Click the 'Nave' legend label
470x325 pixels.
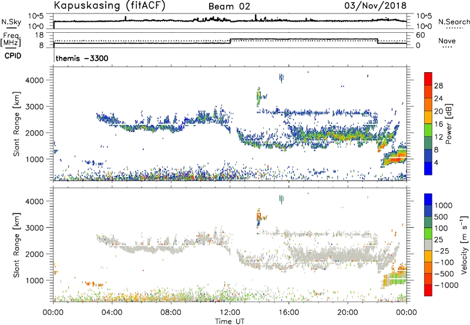tap(447, 41)
